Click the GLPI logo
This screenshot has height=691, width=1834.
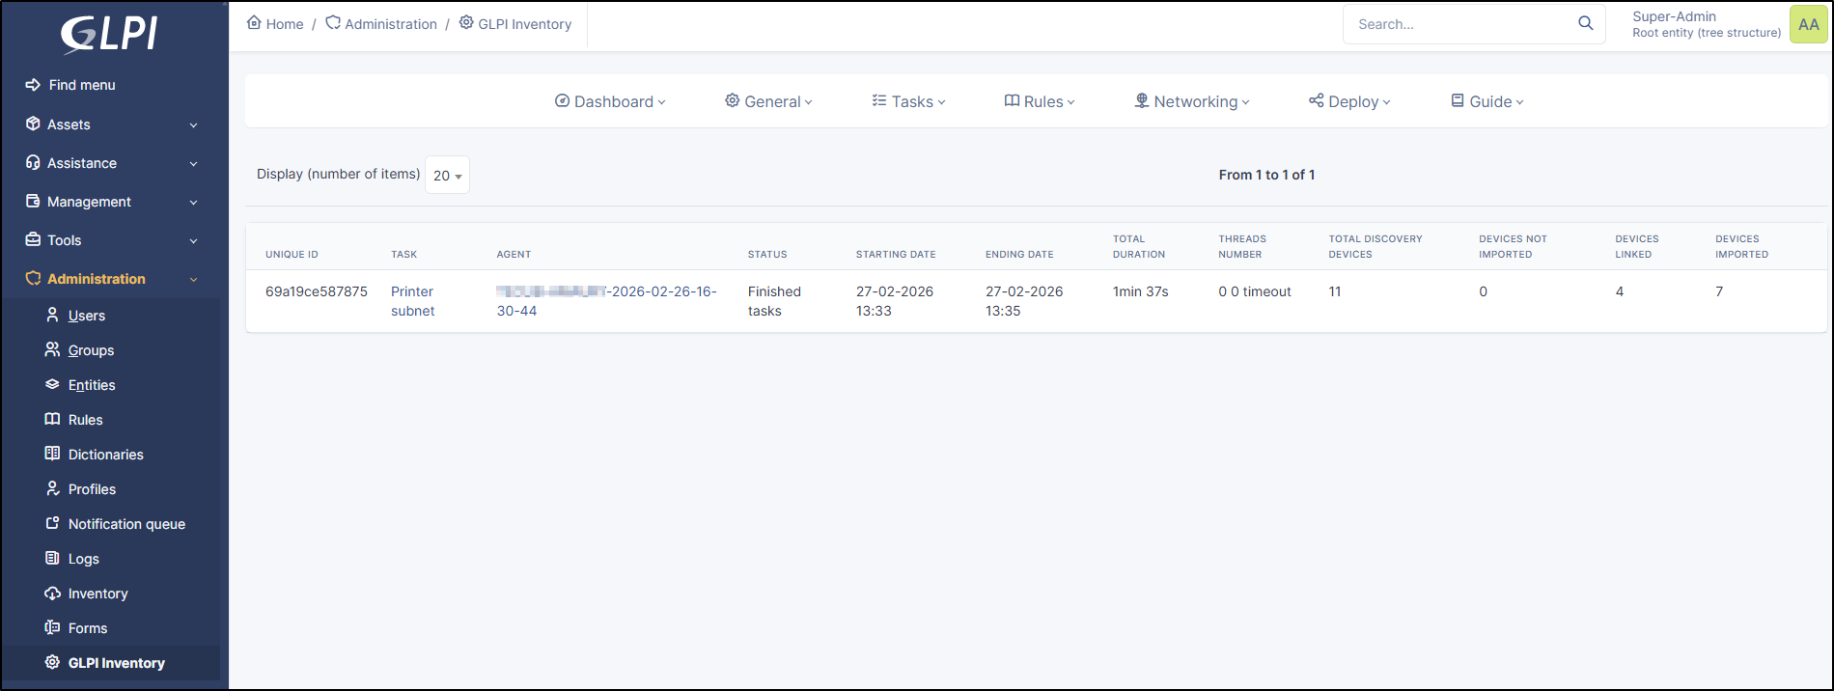coord(109,34)
